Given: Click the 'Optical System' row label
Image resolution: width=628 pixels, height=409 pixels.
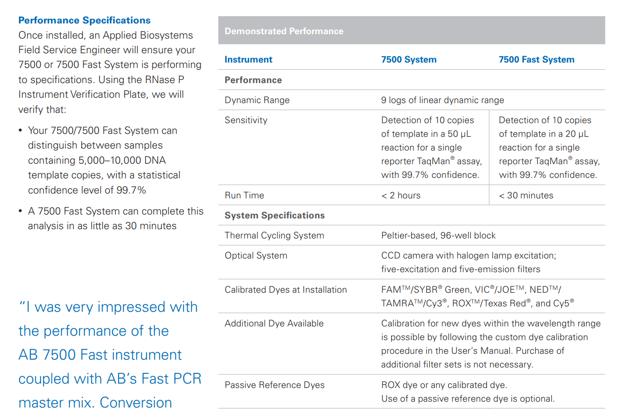Looking at the screenshot, I should pos(256,256).
